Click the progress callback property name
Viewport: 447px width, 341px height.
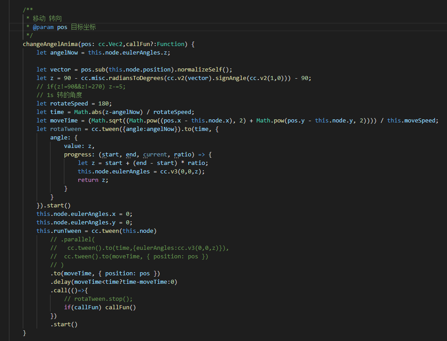[x=77, y=155]
